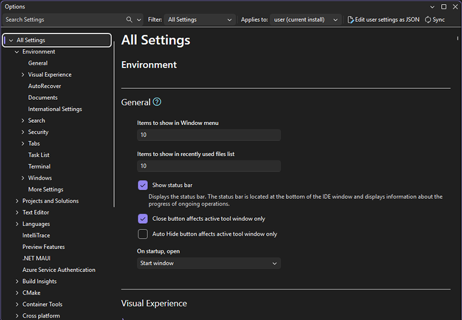Open the Applies to user dropdown
The image size is (462, 320).
tap(306, 20)
